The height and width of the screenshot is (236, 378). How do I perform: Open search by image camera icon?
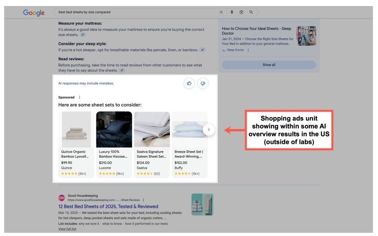[241, 12]
